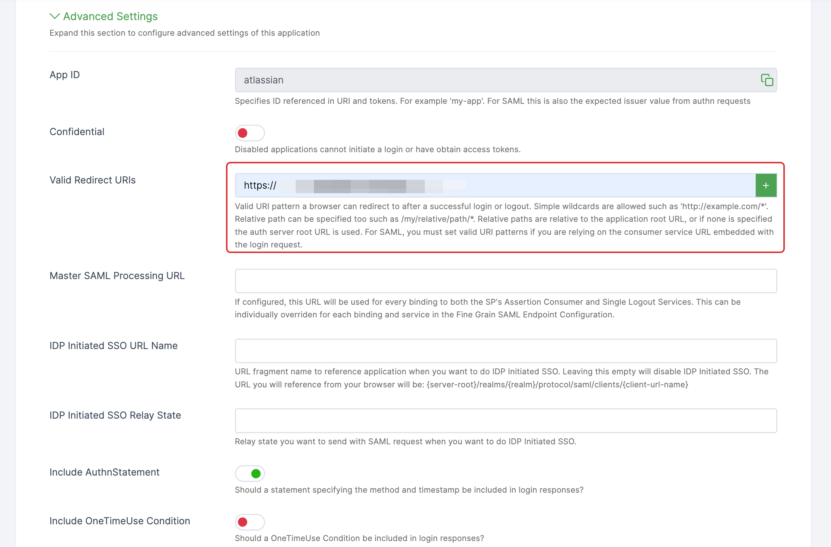The image size is (831, 547).
Task: Focus the IDP Initiated SSO Relay State field
Action: (x=506, y=420)
